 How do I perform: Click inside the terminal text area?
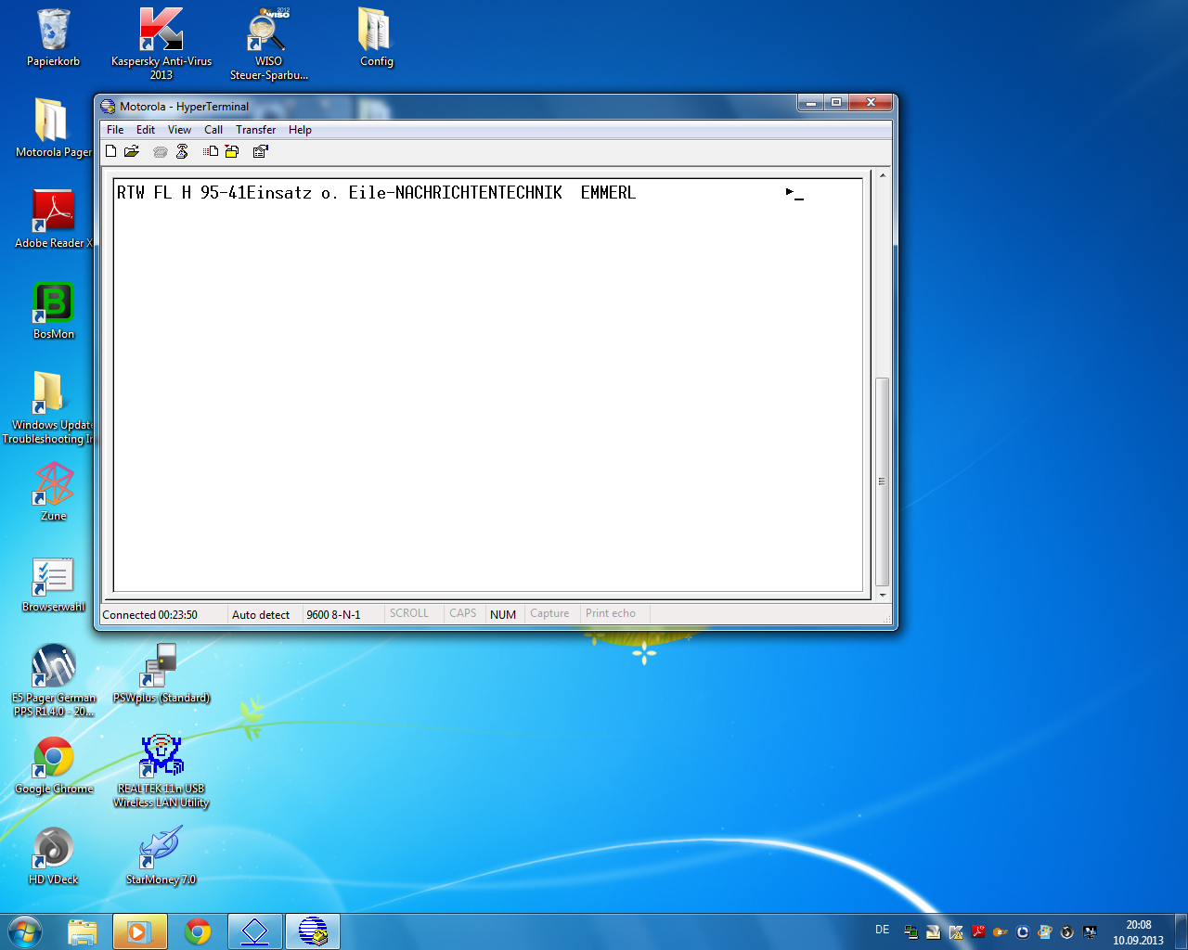coord(487,390)
